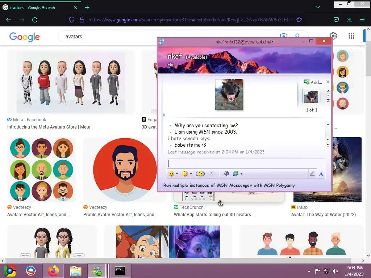Image resolution: width=371 pixels, height=278 pixels.
Task: Expand the side panel triangle in chat window
Action: (164, 115)
